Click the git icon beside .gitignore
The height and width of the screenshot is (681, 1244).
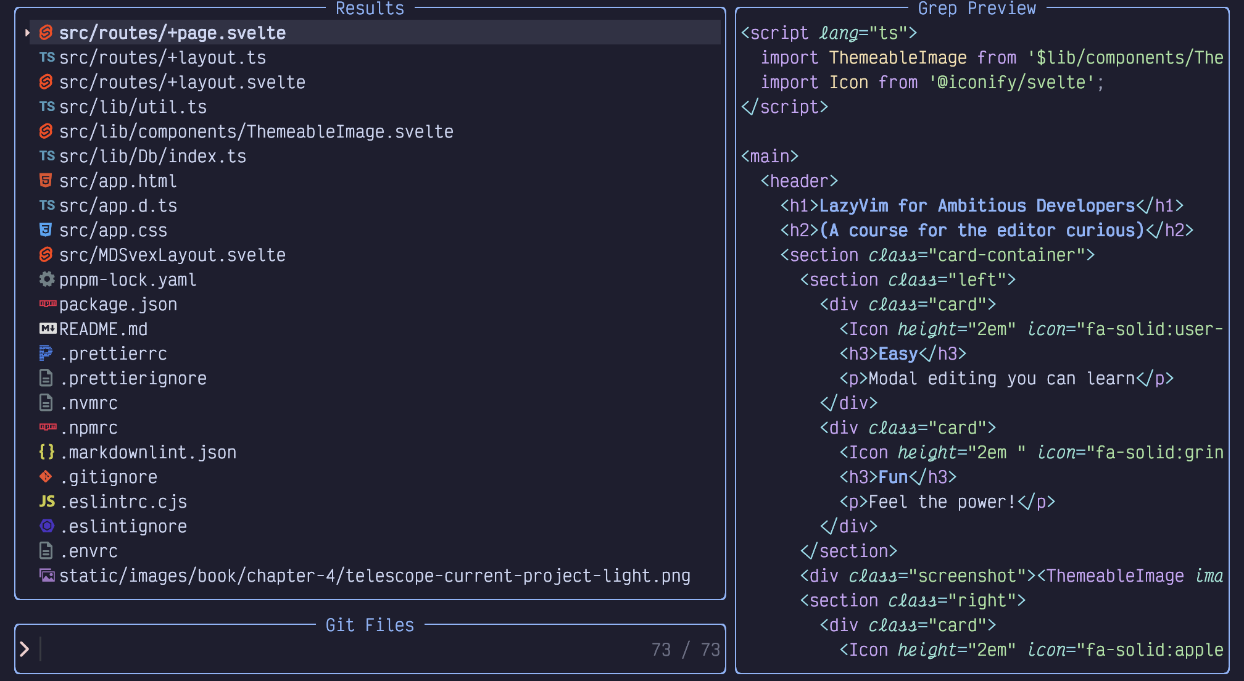46,476
